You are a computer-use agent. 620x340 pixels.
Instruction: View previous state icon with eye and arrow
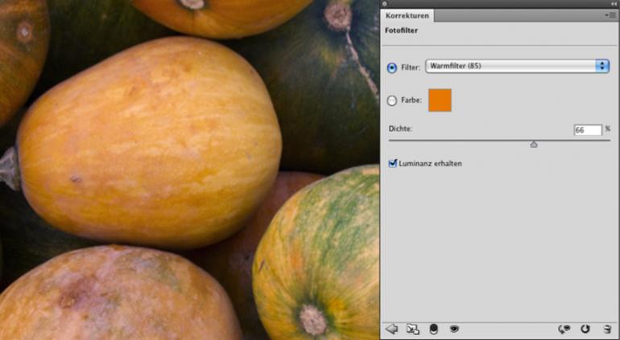(x=564, y=329)
